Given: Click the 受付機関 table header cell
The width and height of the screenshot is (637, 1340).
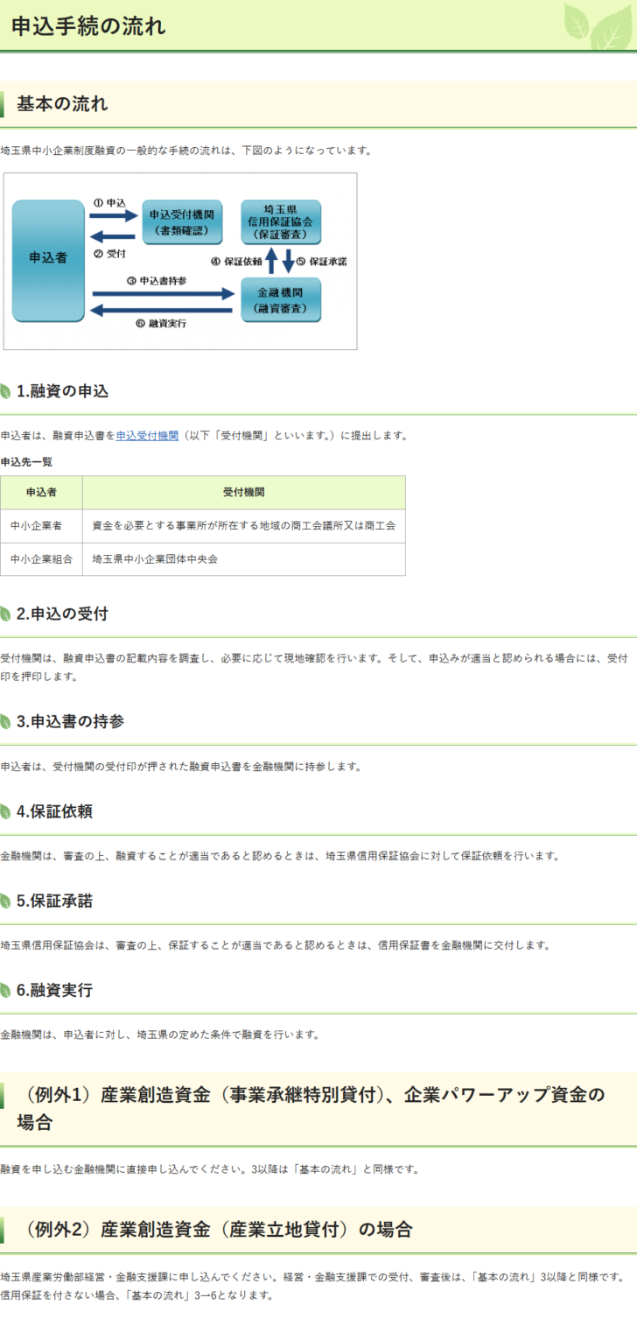Looking at the screenshot, I should [x=244, y=493].
